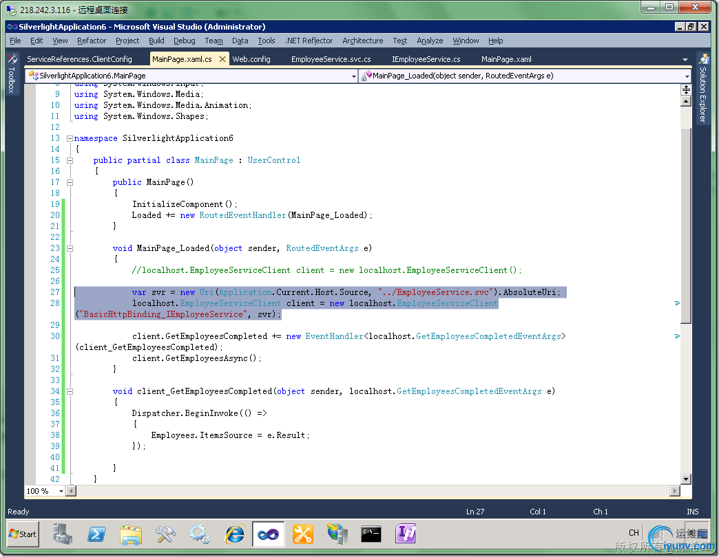Expand the SilverlightApplication6.MainPage class dropdown
Image resolution: width=719 pixels, height=557 pixels.
(354, 76)
